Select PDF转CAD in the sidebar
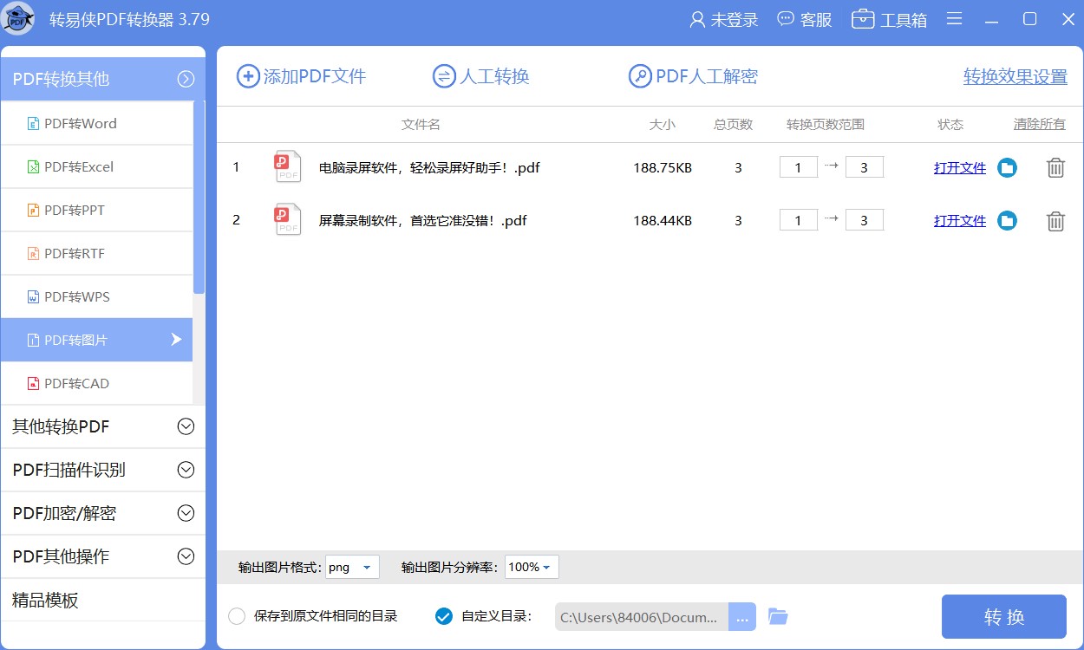This screenshot has height=650, width=1084. tap(96, 383)
